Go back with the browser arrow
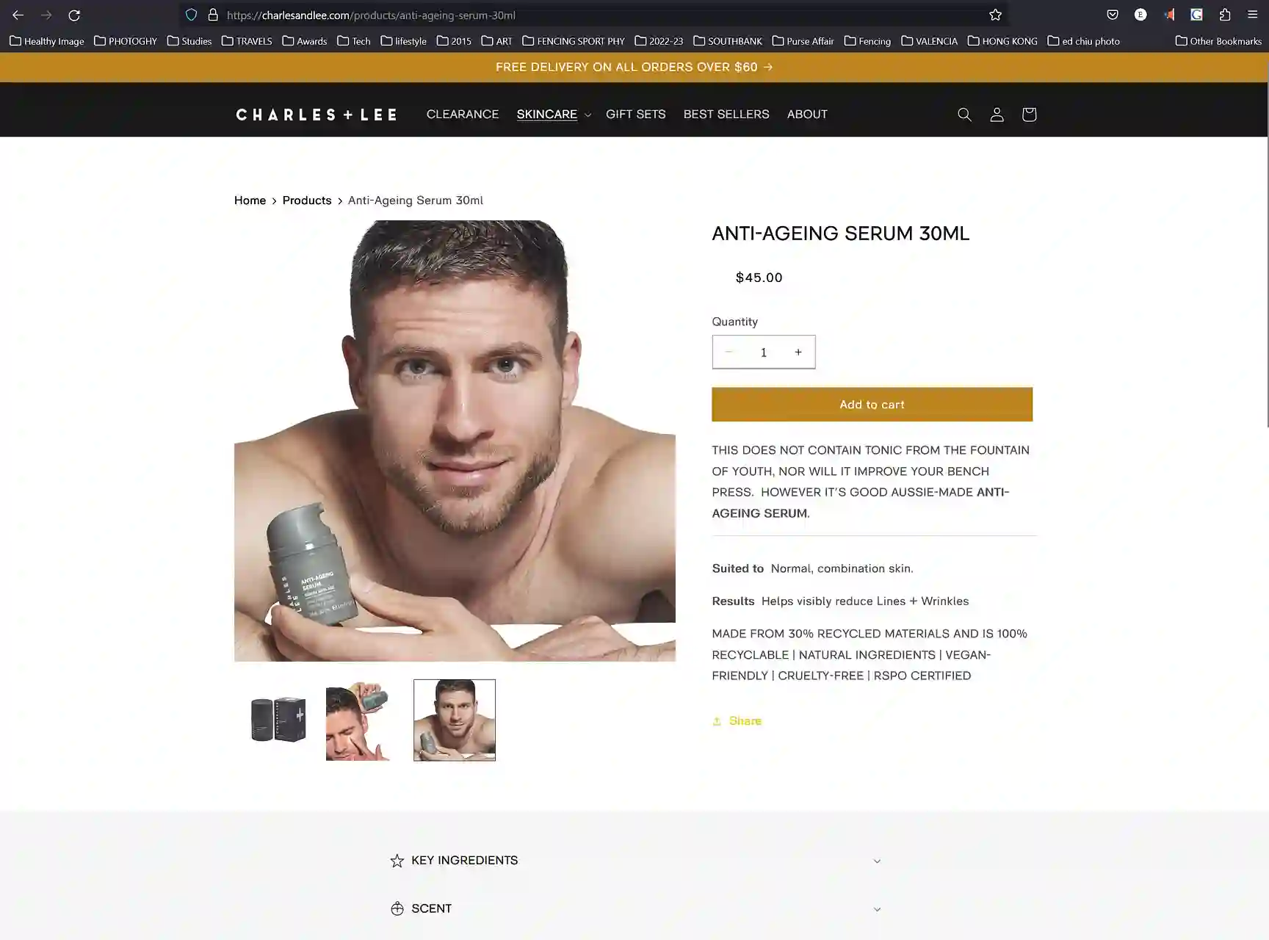The height and width of the screenshot is (940, 1269). 18,15
